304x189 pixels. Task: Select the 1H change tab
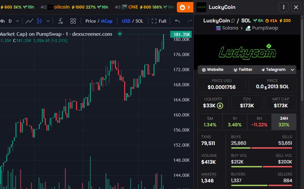point(235,122)
